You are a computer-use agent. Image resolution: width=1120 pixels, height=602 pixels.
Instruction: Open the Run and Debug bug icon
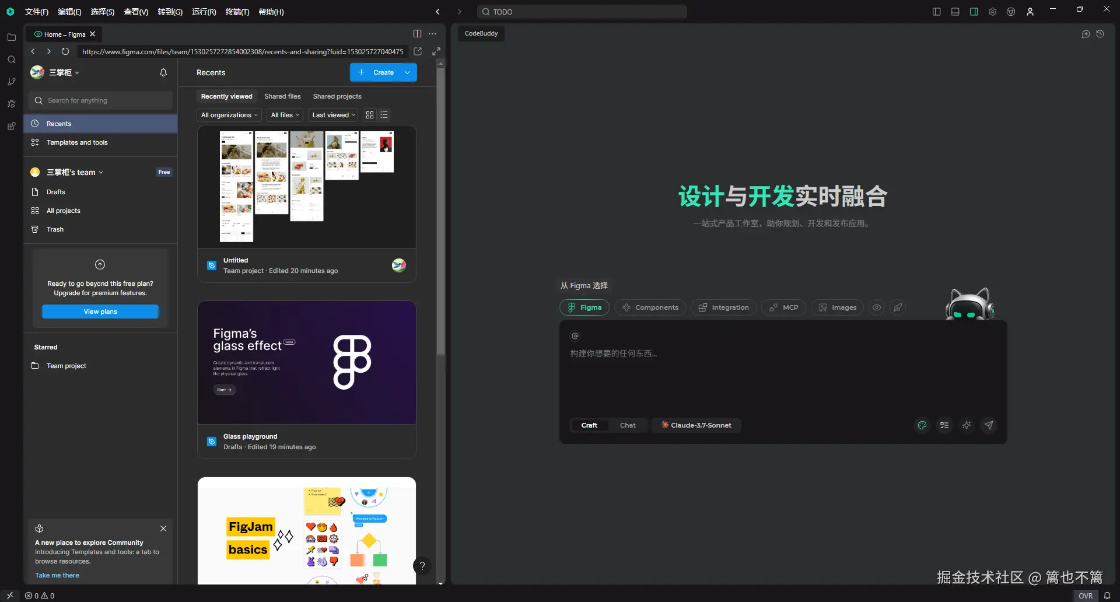click(11, 104)
